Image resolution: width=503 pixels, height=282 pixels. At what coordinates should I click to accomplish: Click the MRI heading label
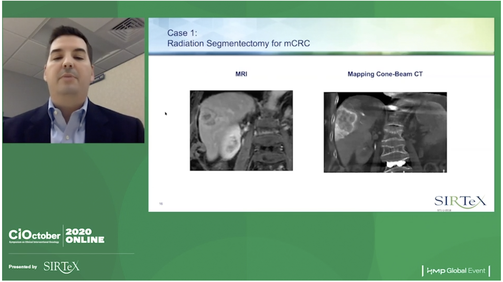[x=241, y=74]
